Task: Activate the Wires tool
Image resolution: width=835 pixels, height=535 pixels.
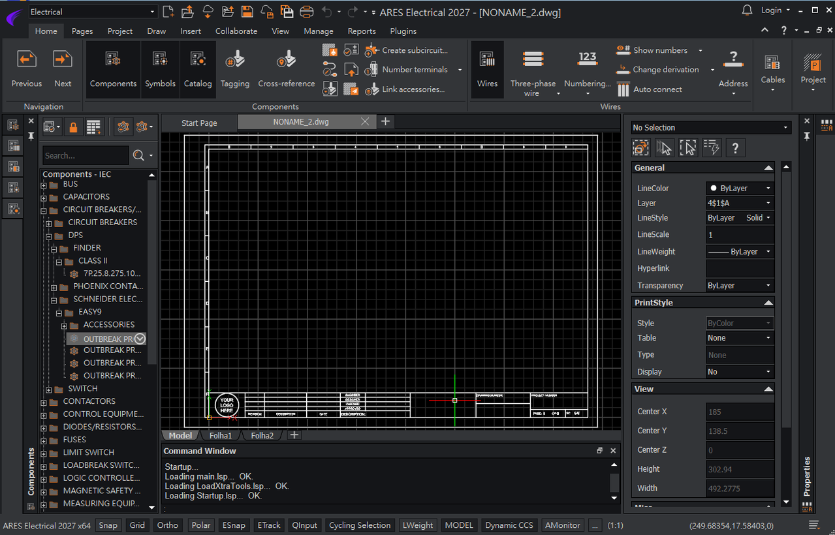Action: 487,70
